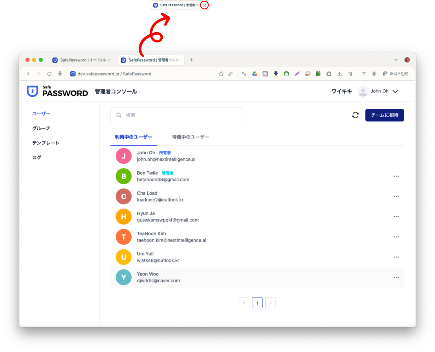Select the 利用中のユーザー tab
The width and height of the screenshot is (435, 352).
tap(133, 137)
